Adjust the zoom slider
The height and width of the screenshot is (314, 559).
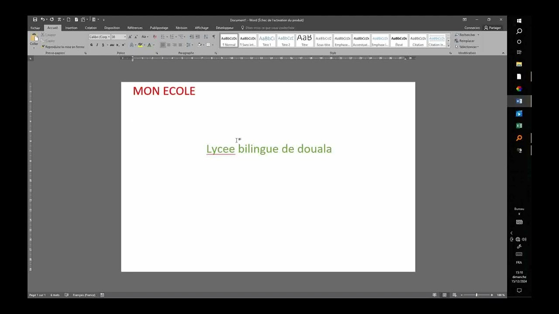click(x=476, y=295)
